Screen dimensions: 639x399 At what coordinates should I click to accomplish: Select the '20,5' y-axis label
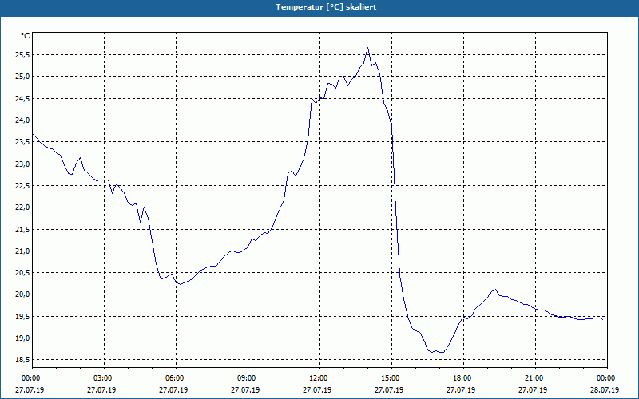[x=22, y=273]
